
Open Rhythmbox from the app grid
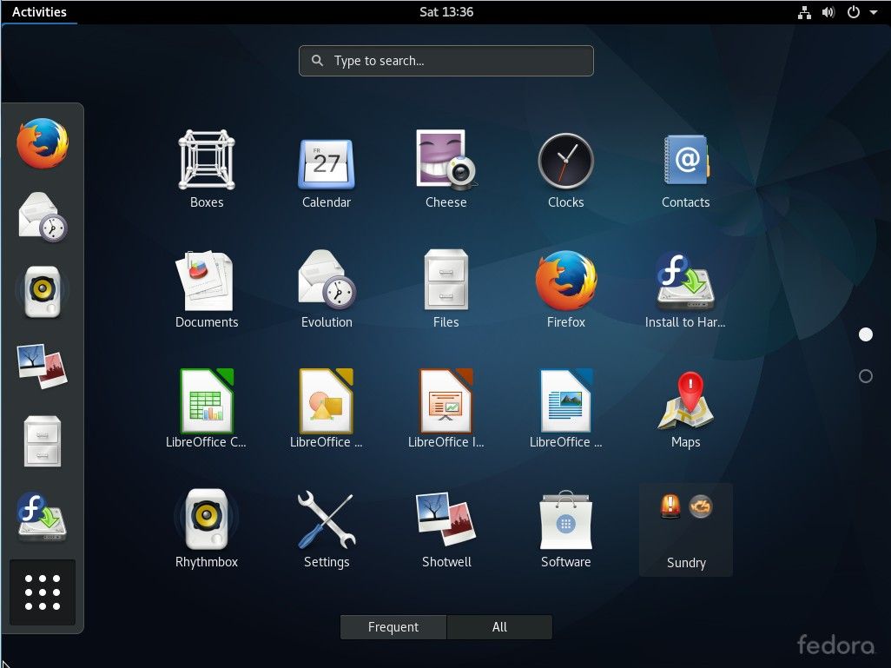click(207, 529)
